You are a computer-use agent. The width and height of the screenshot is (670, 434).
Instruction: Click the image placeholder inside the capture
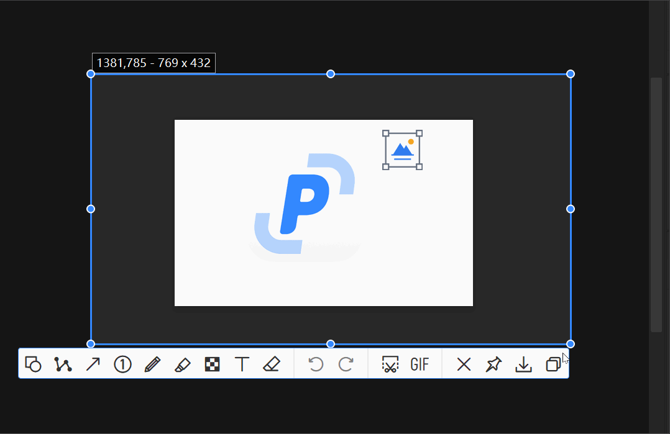click(402, 150)
